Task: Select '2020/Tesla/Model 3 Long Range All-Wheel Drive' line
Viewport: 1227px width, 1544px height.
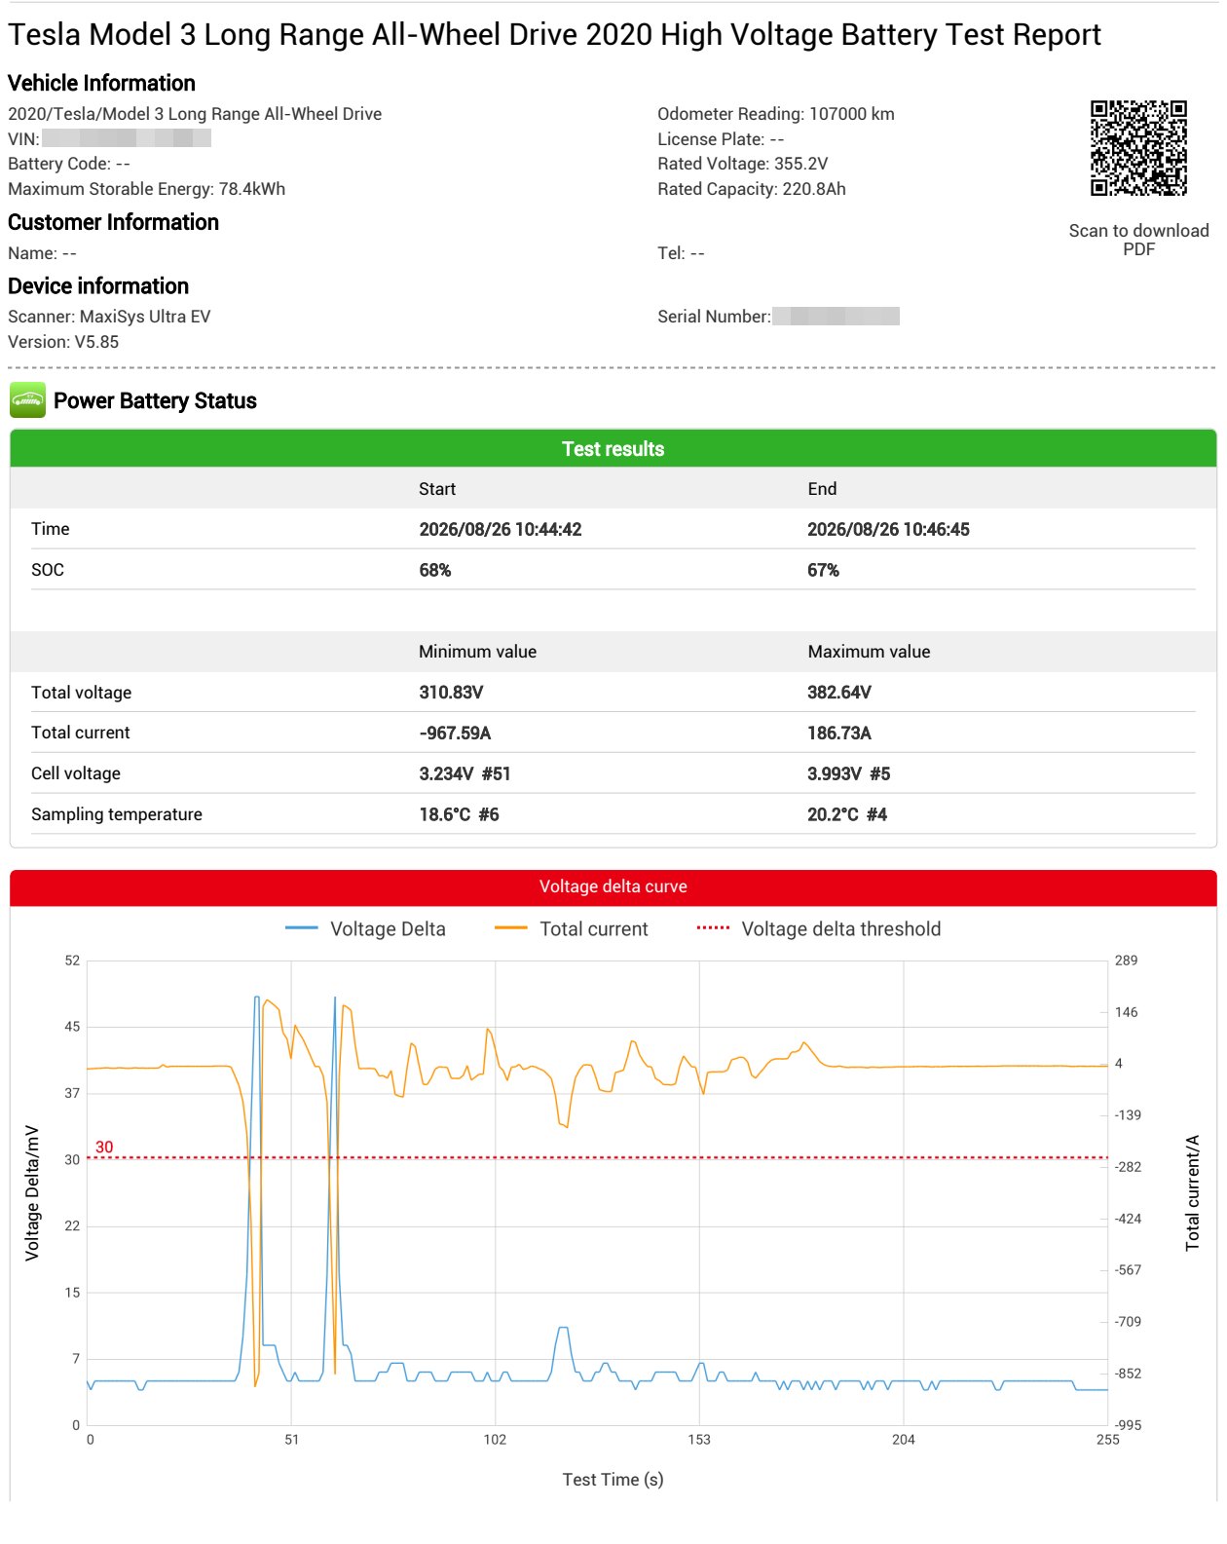Action: coord(195,114)
